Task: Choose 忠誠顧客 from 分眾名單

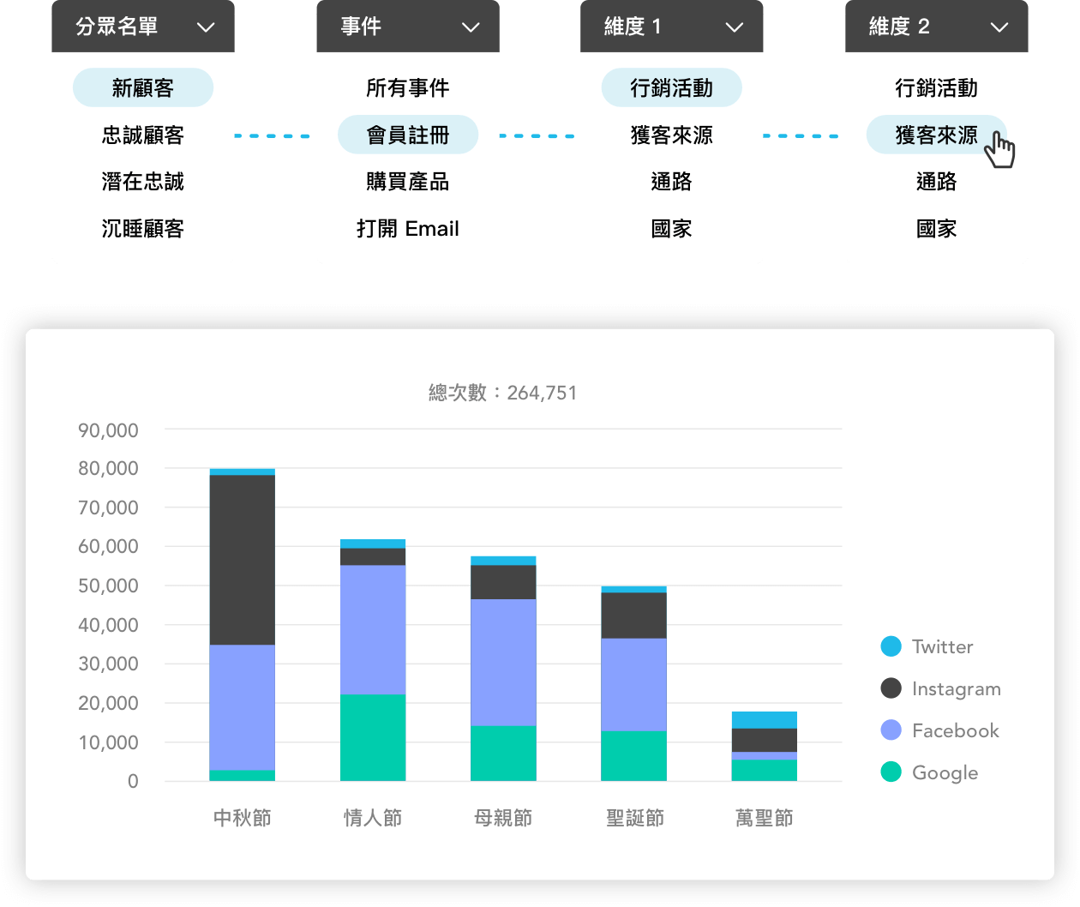Action: click(x=143, y=135)
